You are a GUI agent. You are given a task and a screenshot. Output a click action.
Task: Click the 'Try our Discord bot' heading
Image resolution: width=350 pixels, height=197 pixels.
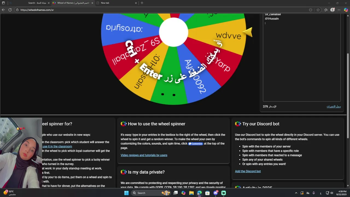point(261,124)
